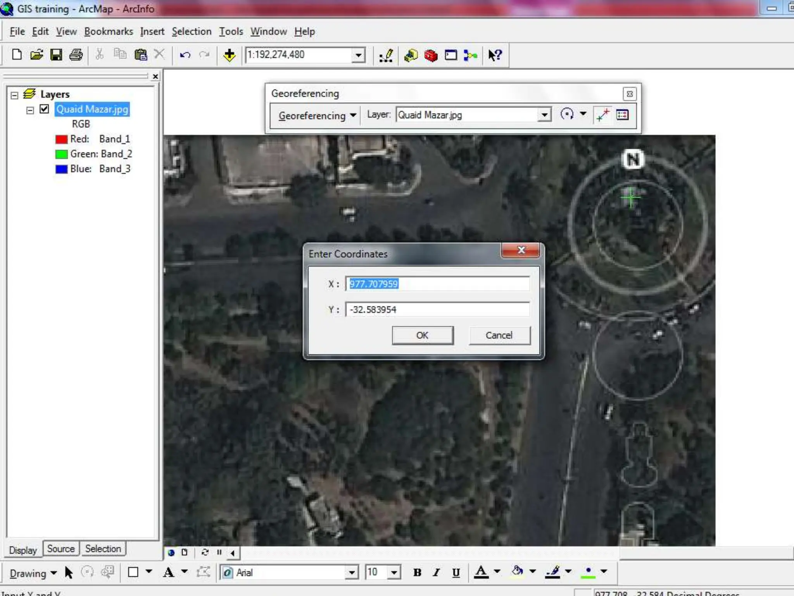794x596 pixels.
Task: Switch to the Source tab
Action: click(x=61, y=549)
